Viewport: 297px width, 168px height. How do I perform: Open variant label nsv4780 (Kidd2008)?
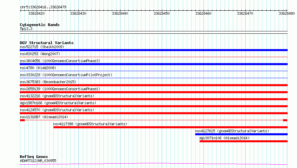38,68
